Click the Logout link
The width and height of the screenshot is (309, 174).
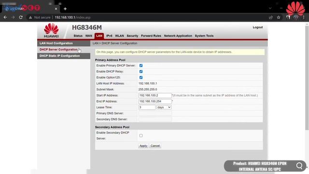[257, 27]
